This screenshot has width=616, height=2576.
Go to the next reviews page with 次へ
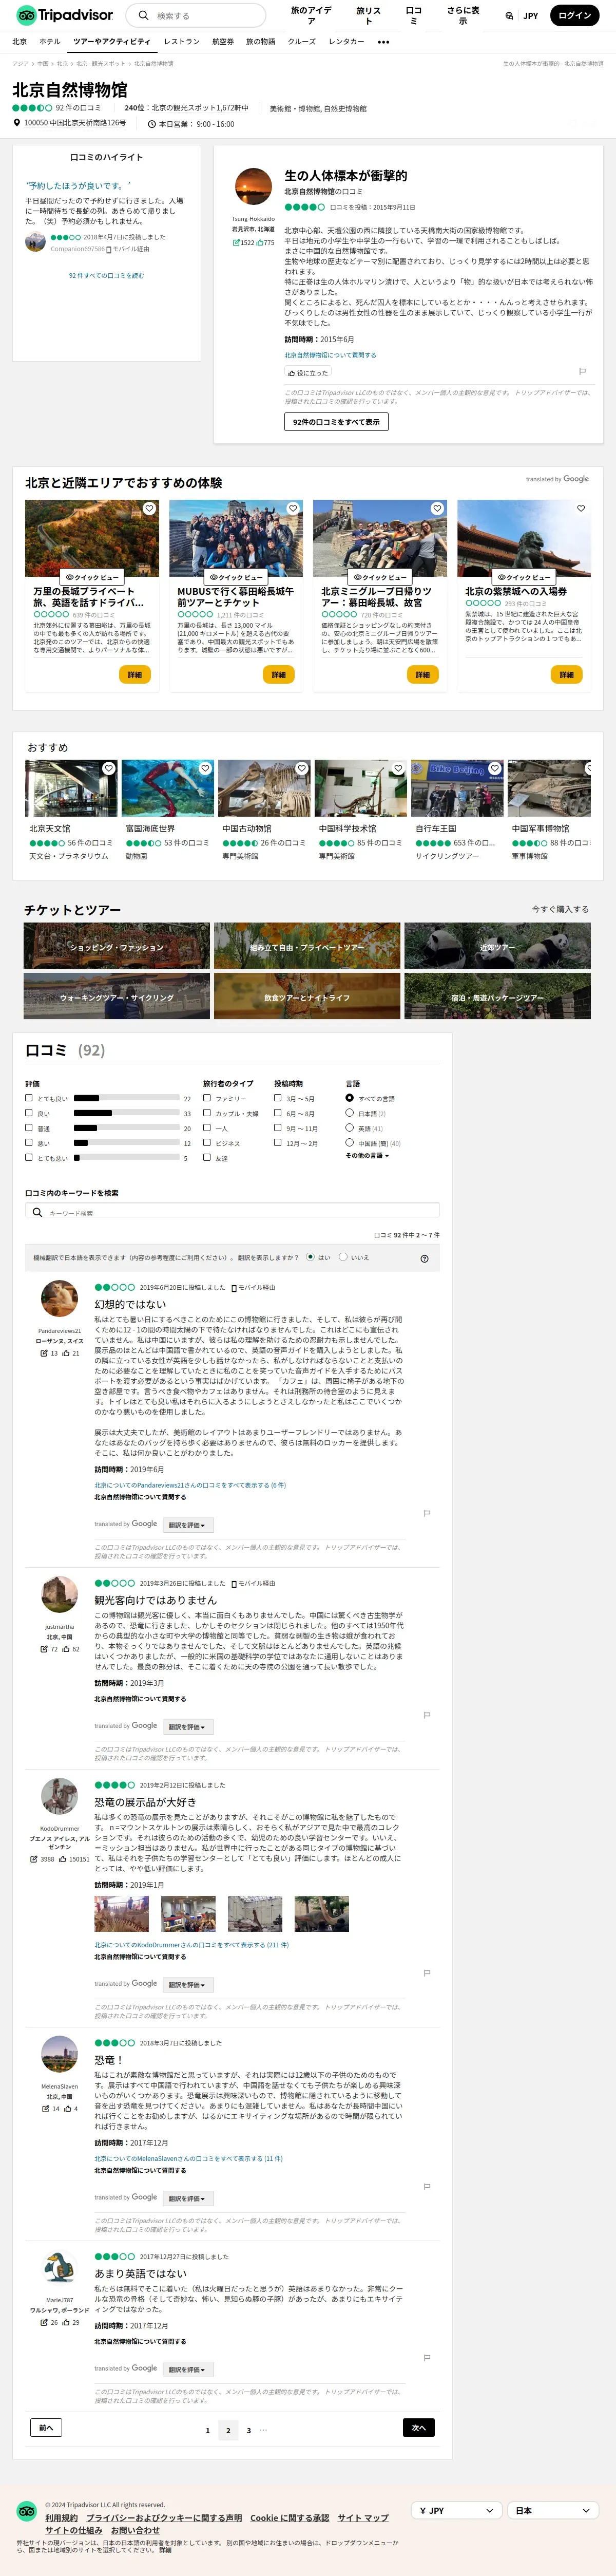pos(419,2428)
